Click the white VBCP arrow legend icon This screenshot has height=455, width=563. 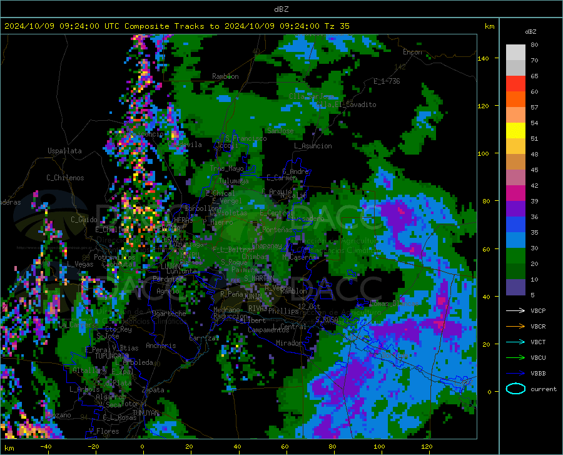[x=515, y=310]
